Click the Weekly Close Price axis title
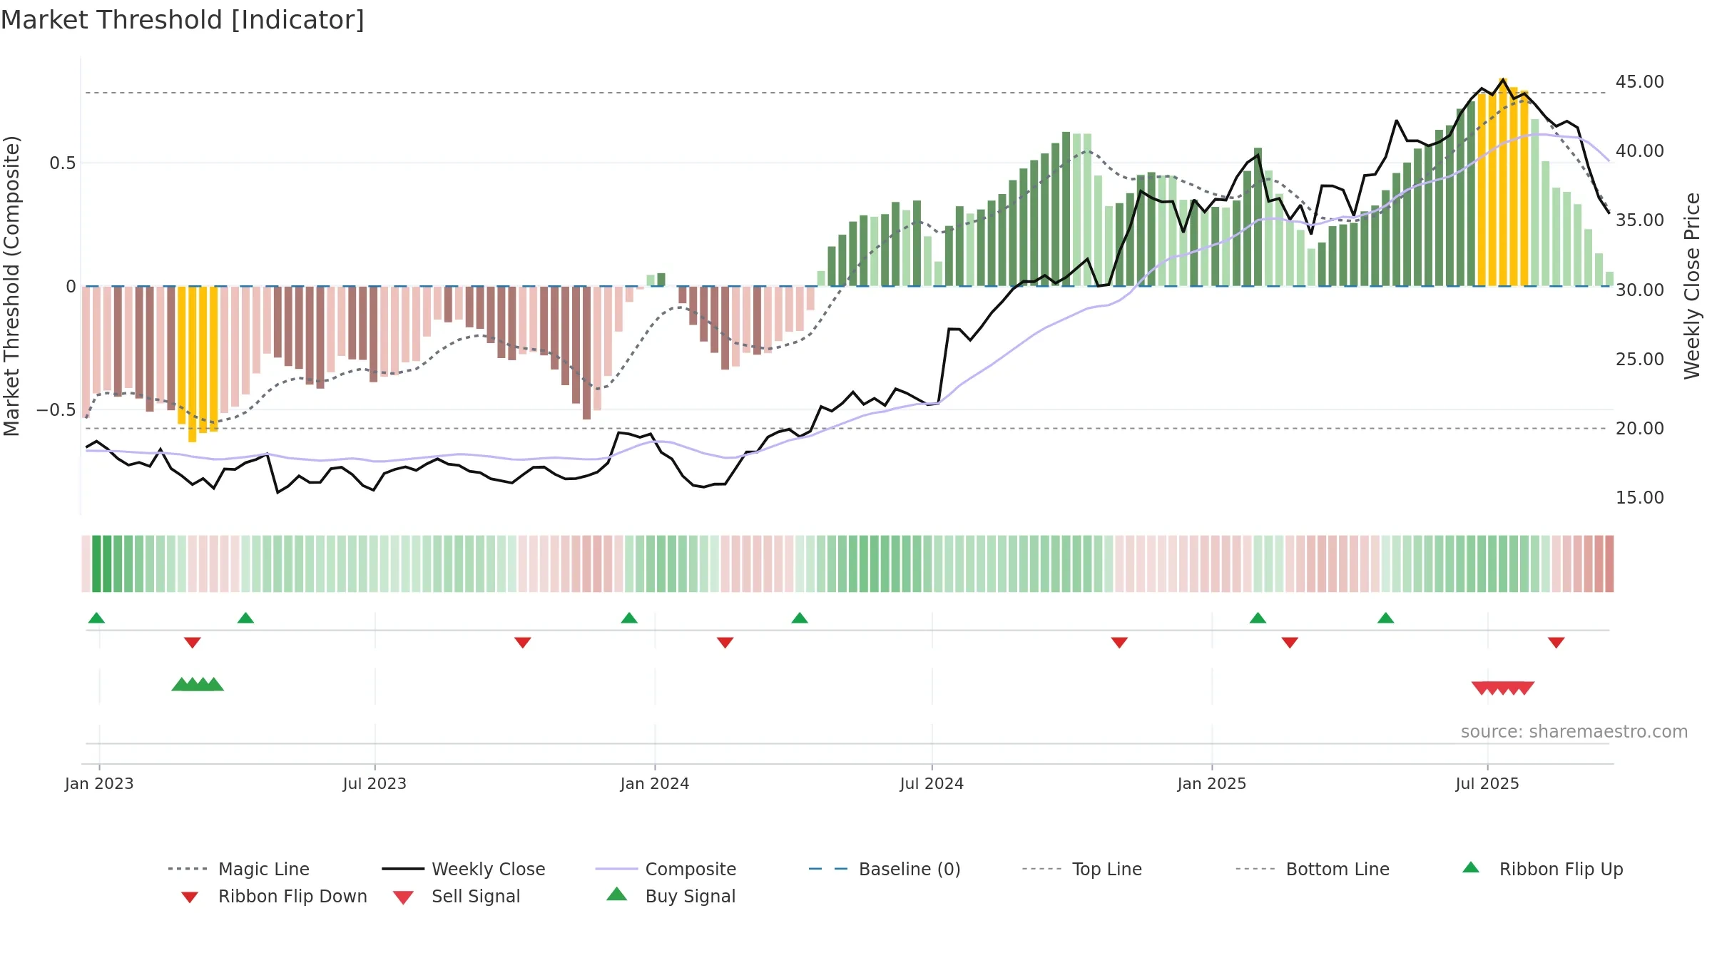 point(1692,285)
